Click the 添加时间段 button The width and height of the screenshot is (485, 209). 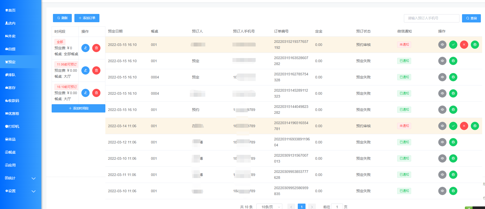(79, 108)
